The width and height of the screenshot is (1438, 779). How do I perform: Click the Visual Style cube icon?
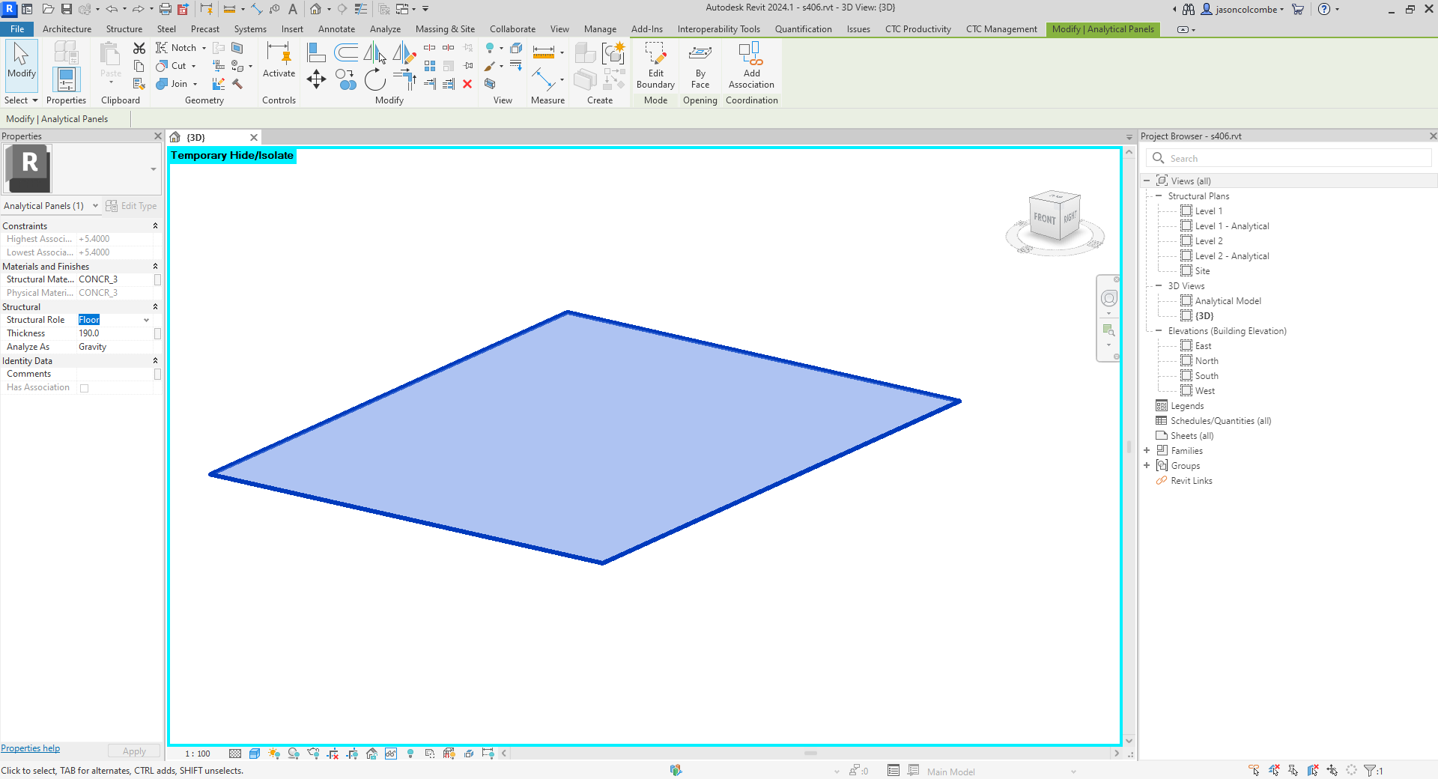click(x=255, y=754)
